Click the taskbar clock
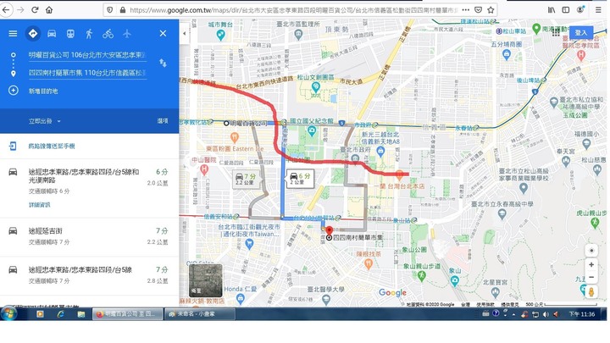Image resolution: width=610 pixels, height=343 pixels. (x=582, y=314)
